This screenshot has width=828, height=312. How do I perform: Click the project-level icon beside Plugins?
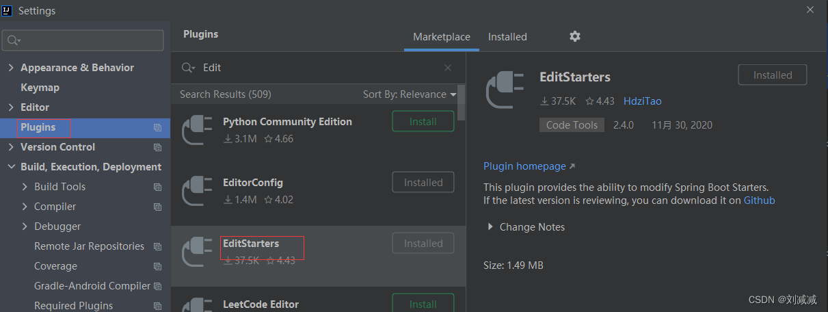click(x=157, y=127)
